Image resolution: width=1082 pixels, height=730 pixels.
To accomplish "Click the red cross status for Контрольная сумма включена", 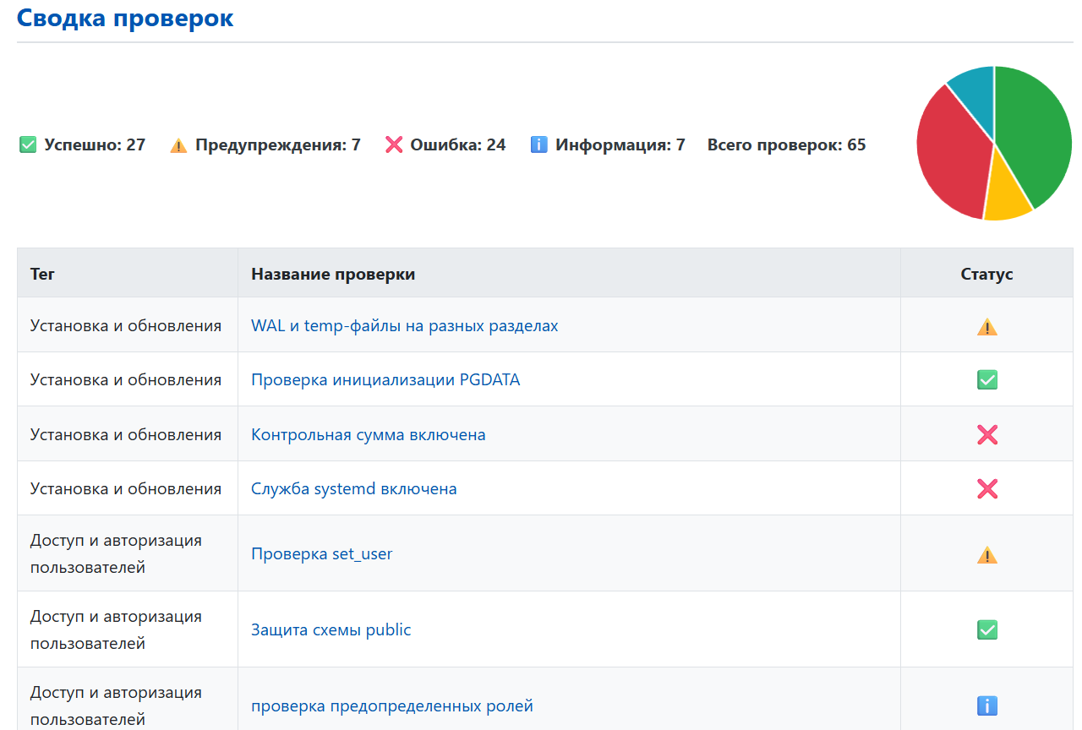I will [986, 434].
